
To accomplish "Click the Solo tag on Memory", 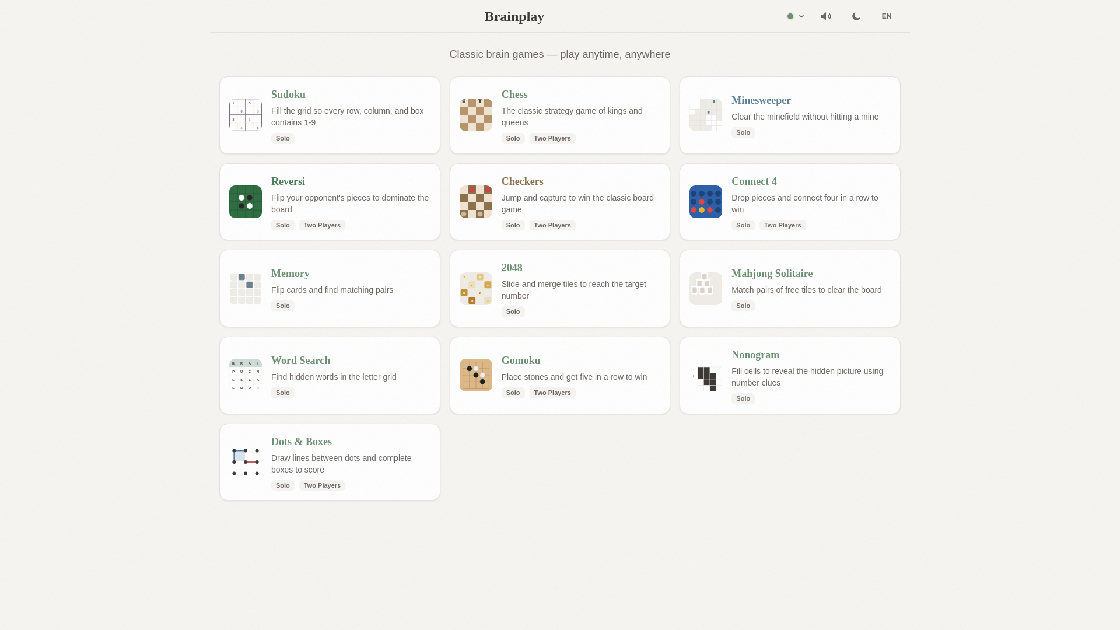I will tap(282, 306).
